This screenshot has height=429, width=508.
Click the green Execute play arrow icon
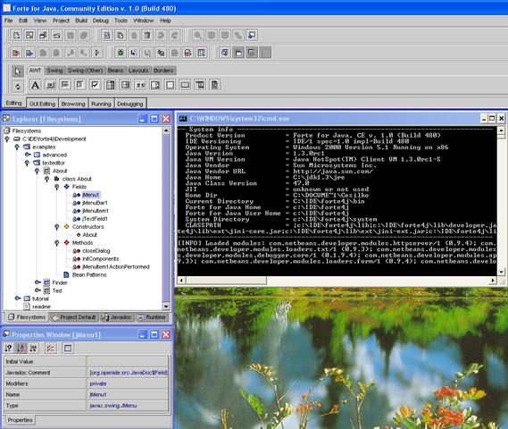coord(97,53)
